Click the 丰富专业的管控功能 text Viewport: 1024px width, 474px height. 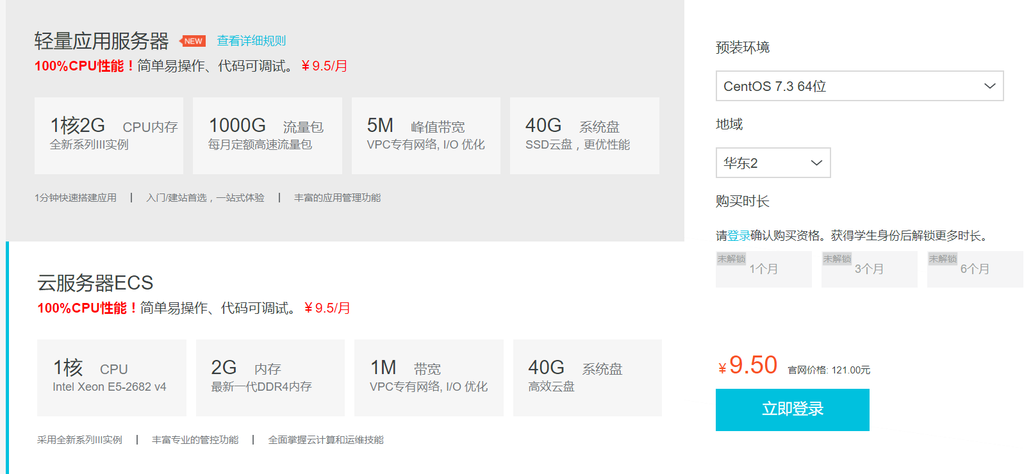pos(195,440)
